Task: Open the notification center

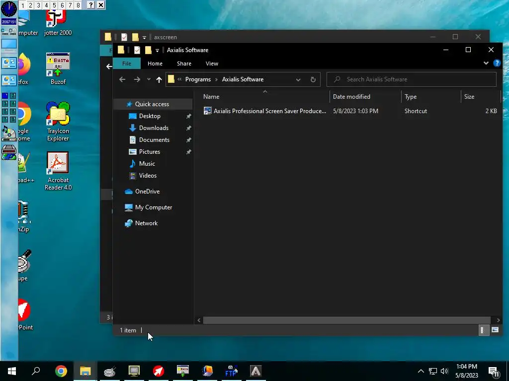Action: point(494,372)
